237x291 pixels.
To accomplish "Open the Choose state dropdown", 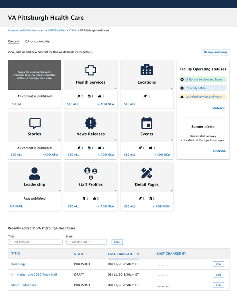I will tap(87, 242).
